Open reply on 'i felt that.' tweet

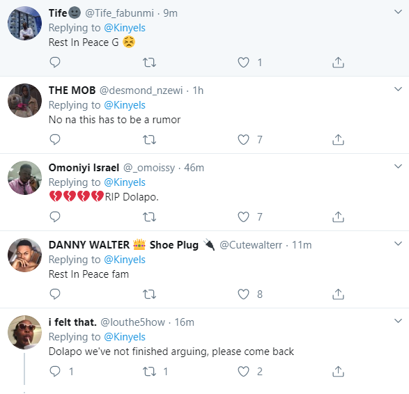pyautogui.click(x=55, y=371)
